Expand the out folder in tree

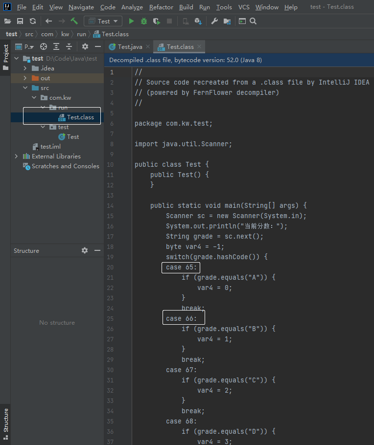25,78
